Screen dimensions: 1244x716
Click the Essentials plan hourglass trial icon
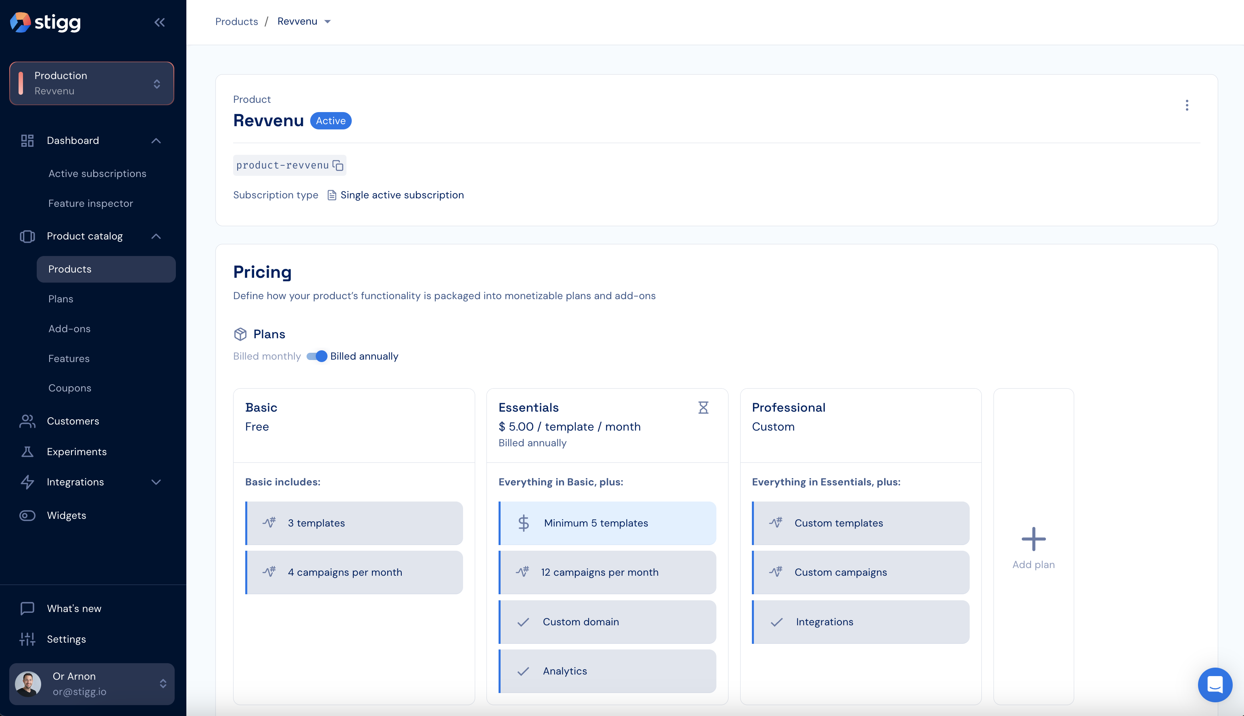point(703,408)
